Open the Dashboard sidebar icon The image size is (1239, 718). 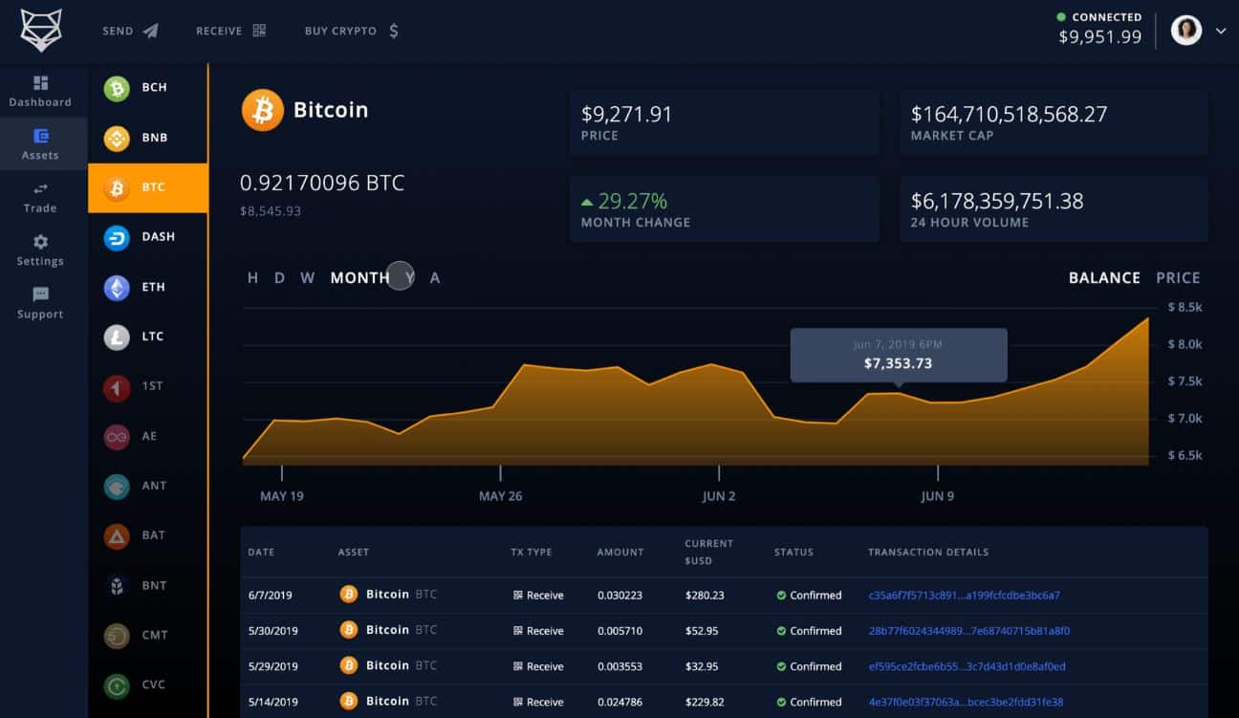click(x=40, y=83)
